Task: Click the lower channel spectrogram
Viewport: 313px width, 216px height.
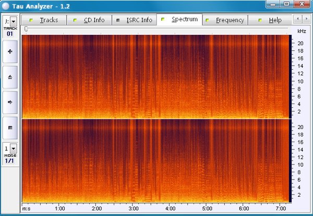Action: point(155,161)
